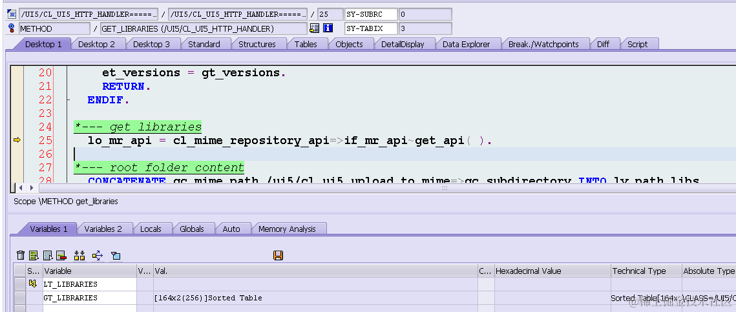Open the Tables tab
Screen dimensions: 736x312
pyautogui.click(x=306, y=44)
